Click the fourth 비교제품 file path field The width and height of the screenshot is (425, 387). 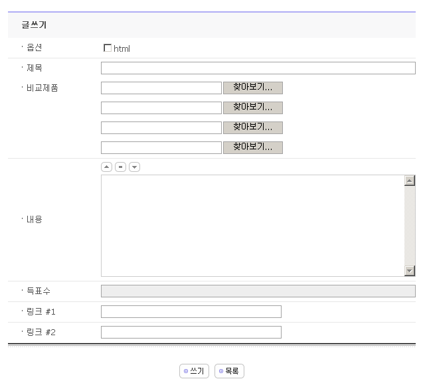click(x=161, y=147)
